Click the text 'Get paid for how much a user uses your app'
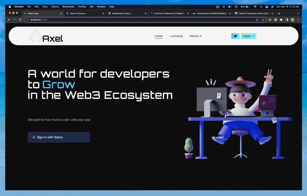This screenshot has height=196, width=307. pyautogui.click(x=59, y=119)
